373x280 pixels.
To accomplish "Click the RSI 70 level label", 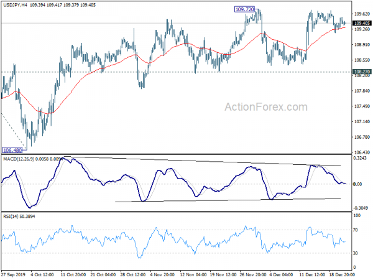I will [356, 230].
